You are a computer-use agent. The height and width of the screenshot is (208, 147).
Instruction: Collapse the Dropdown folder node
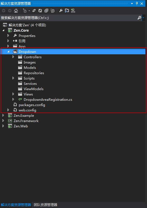(8, 52)
